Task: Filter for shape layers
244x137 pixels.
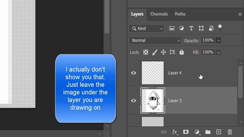Action: (201, 28)
